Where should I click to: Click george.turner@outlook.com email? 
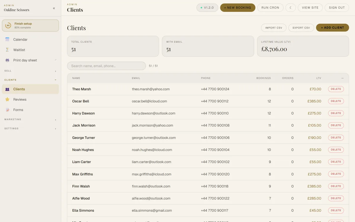click(x=154, y=138)
